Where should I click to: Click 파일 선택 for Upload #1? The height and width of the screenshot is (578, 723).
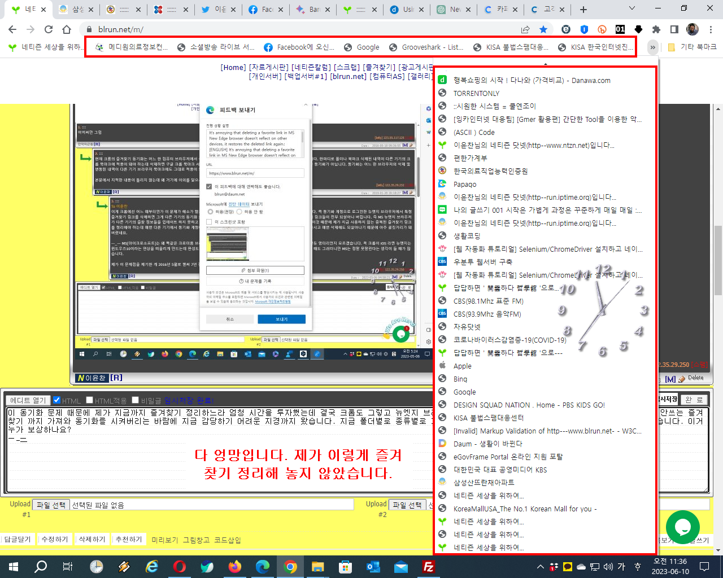click(x=51, y=505)
